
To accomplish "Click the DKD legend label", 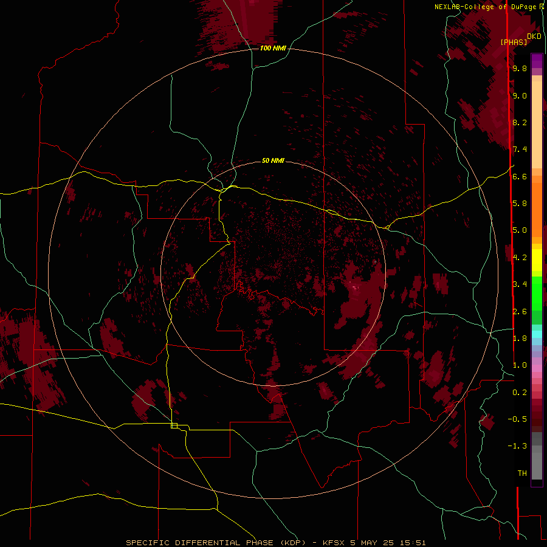I will pos(534,36).
